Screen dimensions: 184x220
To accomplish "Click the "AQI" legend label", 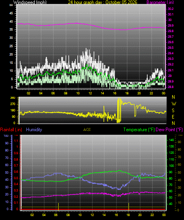I will coord(87,130).
